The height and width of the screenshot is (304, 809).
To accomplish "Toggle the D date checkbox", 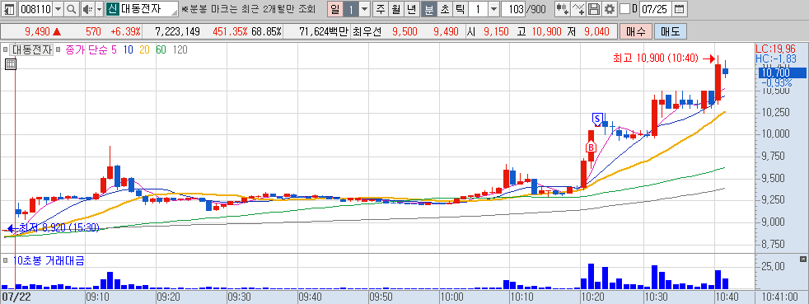I will pos(624,9).
